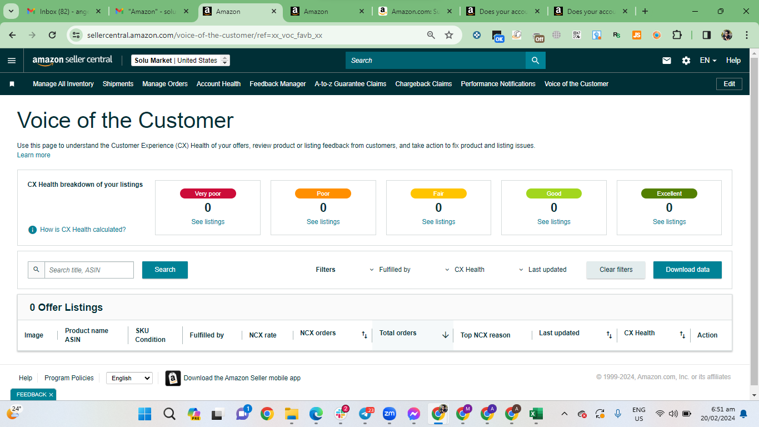Sort by Total orders using the down arrow

pyautogui.click(x=446, y=335)
